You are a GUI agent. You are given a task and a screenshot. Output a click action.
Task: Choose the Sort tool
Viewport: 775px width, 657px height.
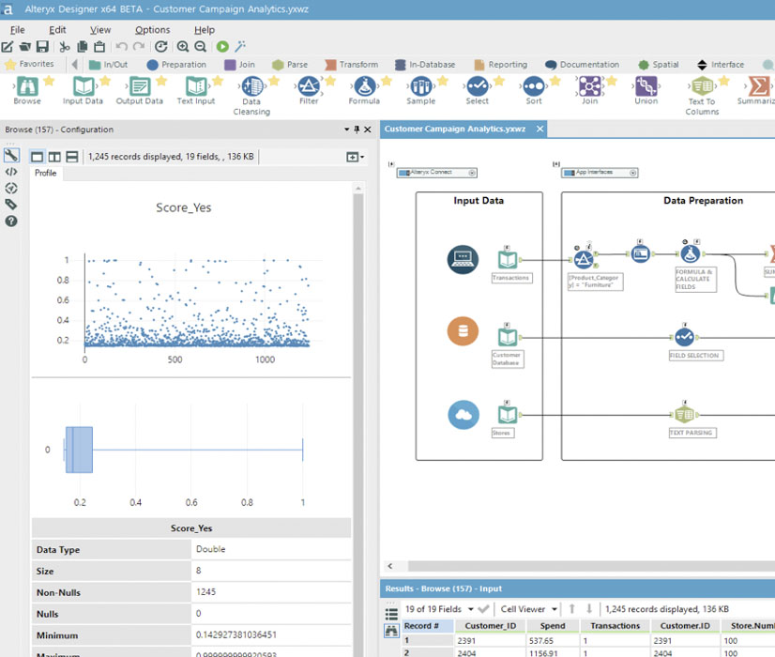pos(534,90)
